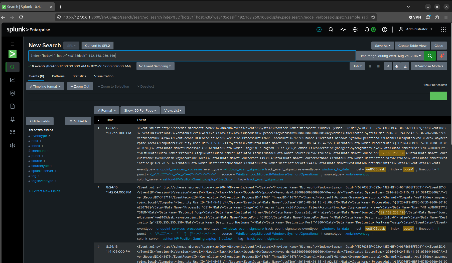The width and height of the screenshot is (452, 263).
Task: Open the AI assistant sparkle button
Action: 442,56
